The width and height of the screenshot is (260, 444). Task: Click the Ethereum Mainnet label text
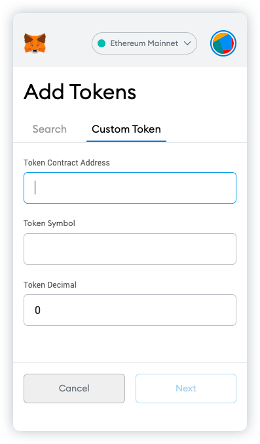click(x=144, y=43)
